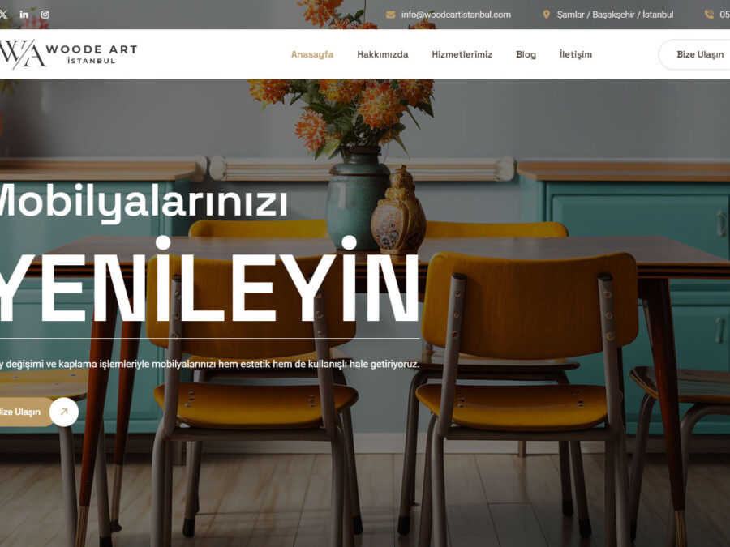Click the Woode Art Istanbul logo

click(68, 54)
